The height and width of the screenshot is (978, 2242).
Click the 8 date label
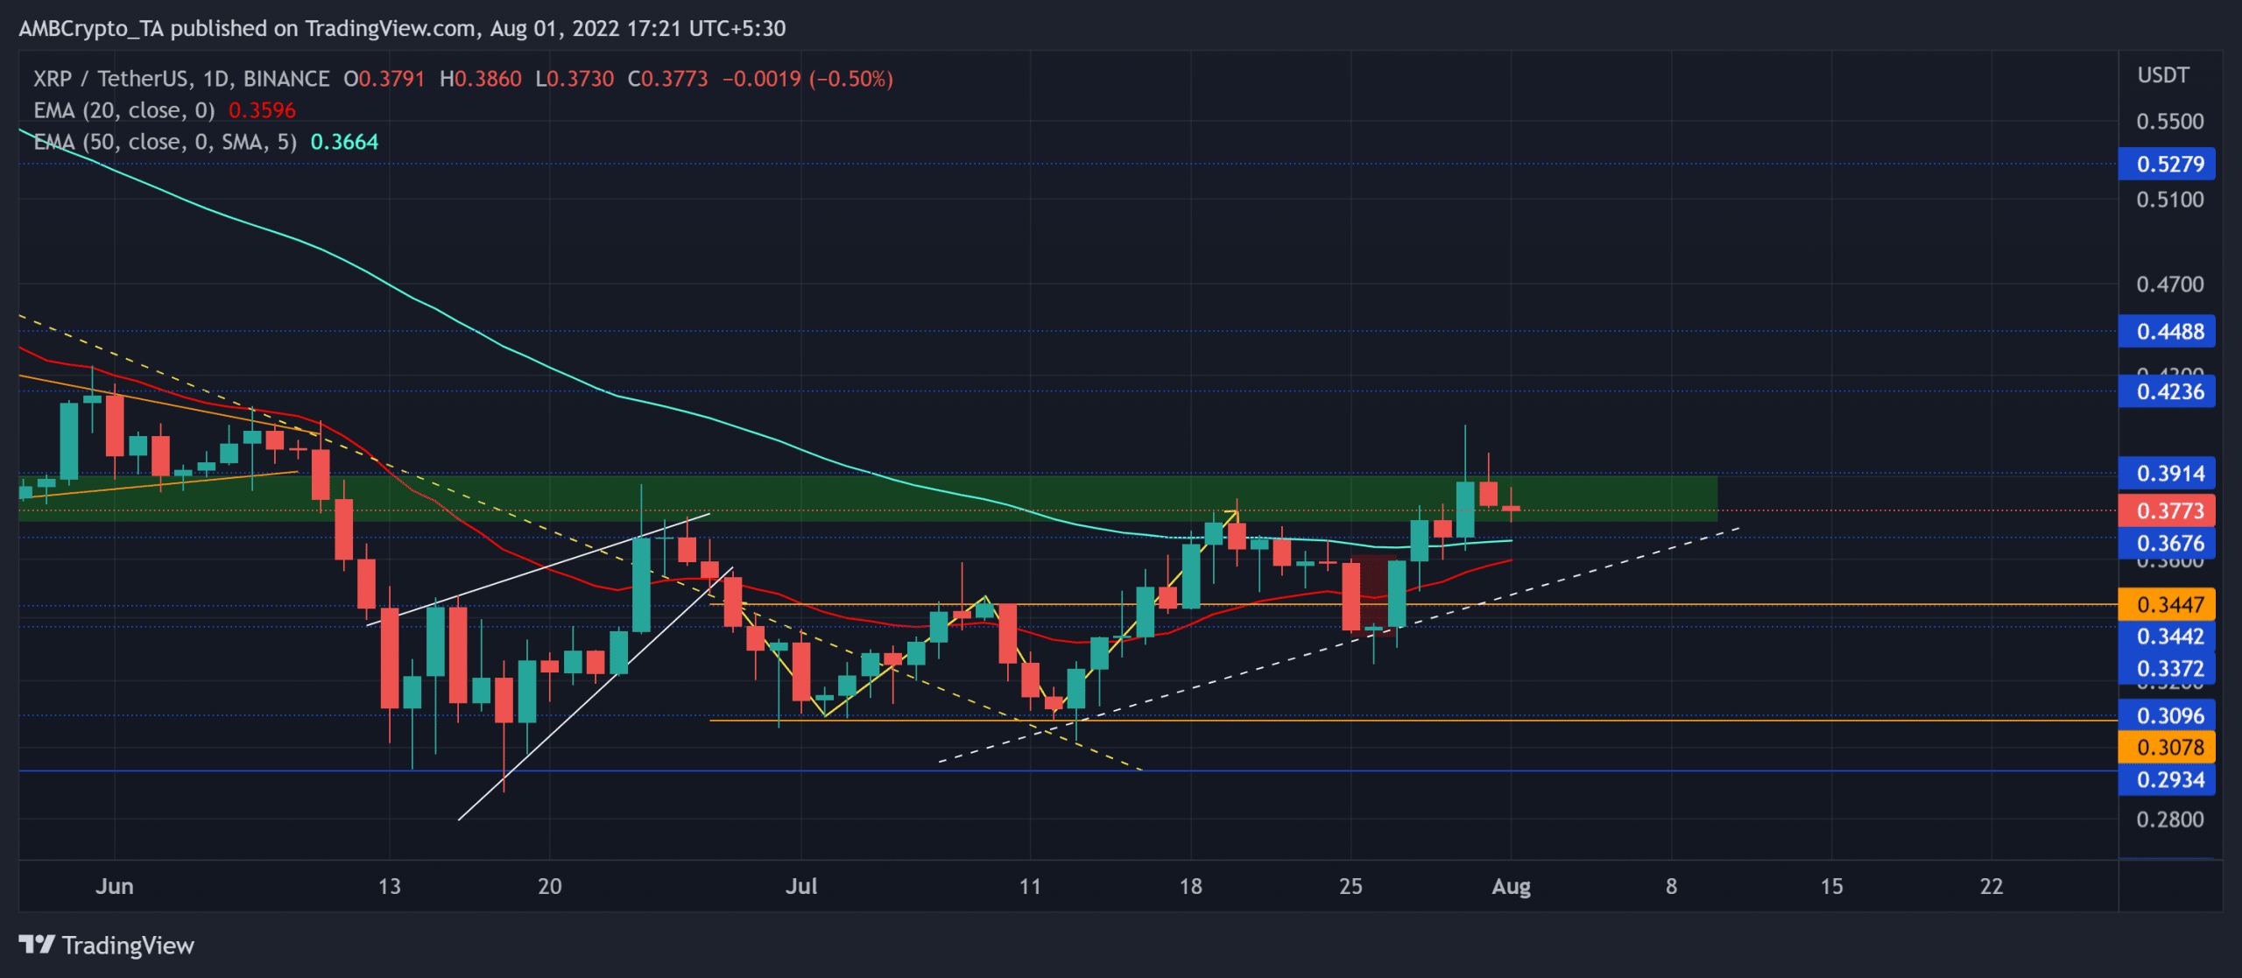[x=1671, y=886]
